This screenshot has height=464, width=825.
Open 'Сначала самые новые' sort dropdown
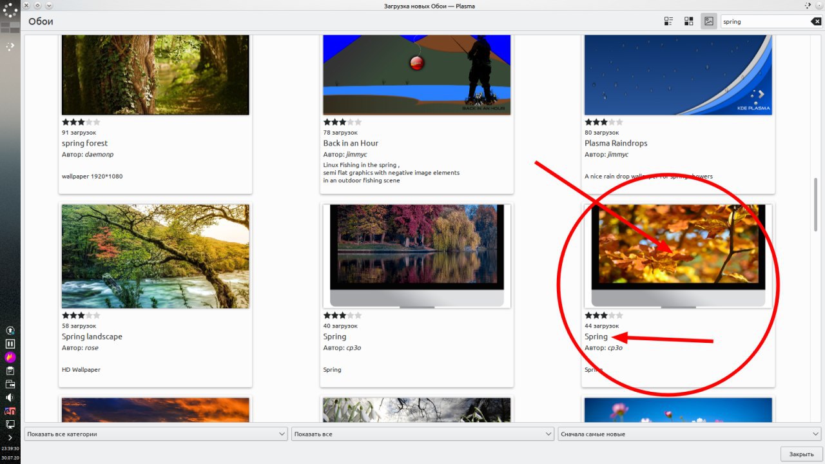[689, 434]
